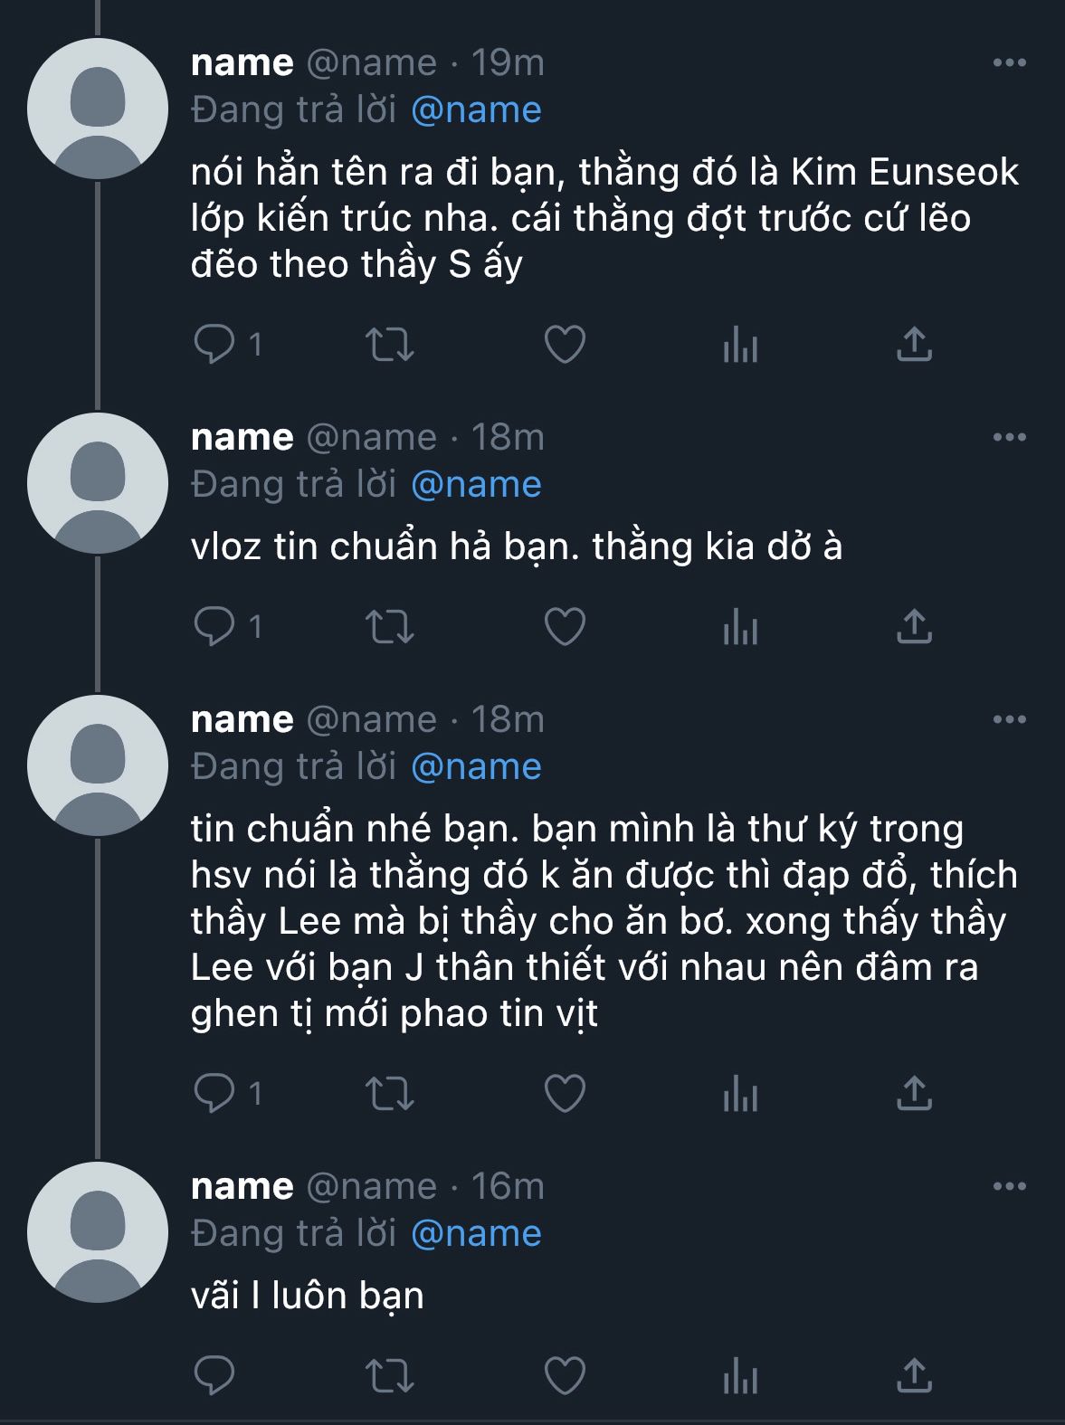
Task: Like the tweet mentioning Kim Eunseok
Action: point(565,345)
